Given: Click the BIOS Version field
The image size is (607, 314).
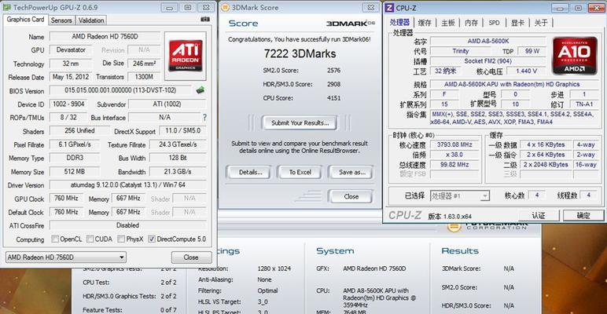Looking at the screenshot, I should 120,90.
